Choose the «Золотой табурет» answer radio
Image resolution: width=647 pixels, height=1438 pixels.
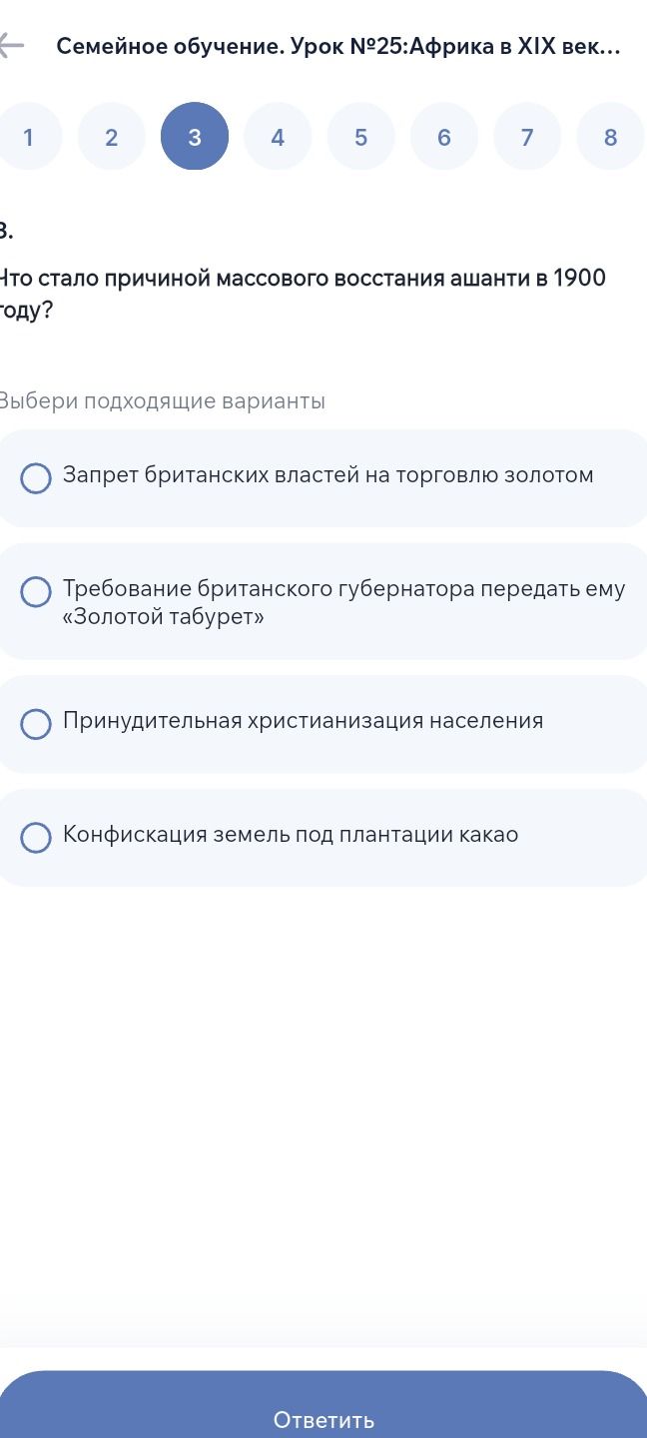tap(37, 592)
